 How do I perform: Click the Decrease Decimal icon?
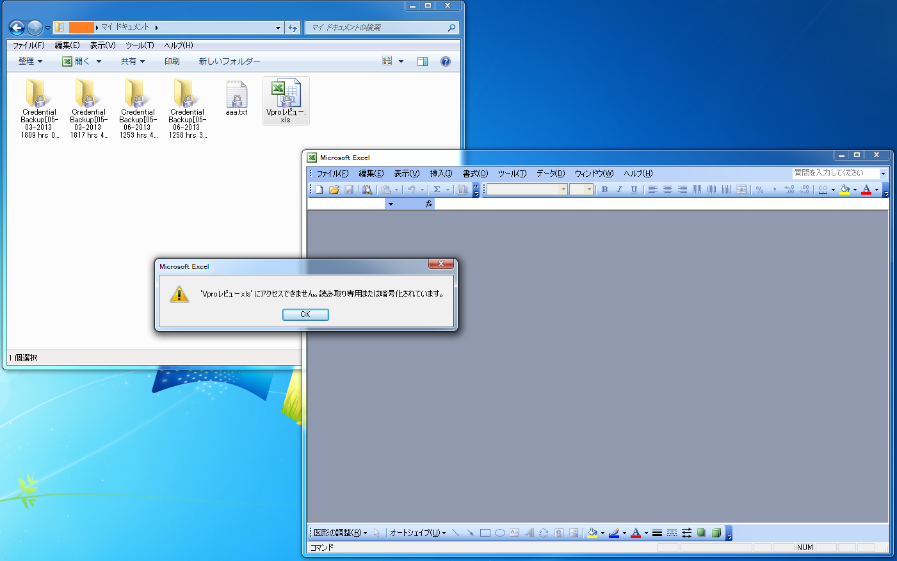point(804,190)
